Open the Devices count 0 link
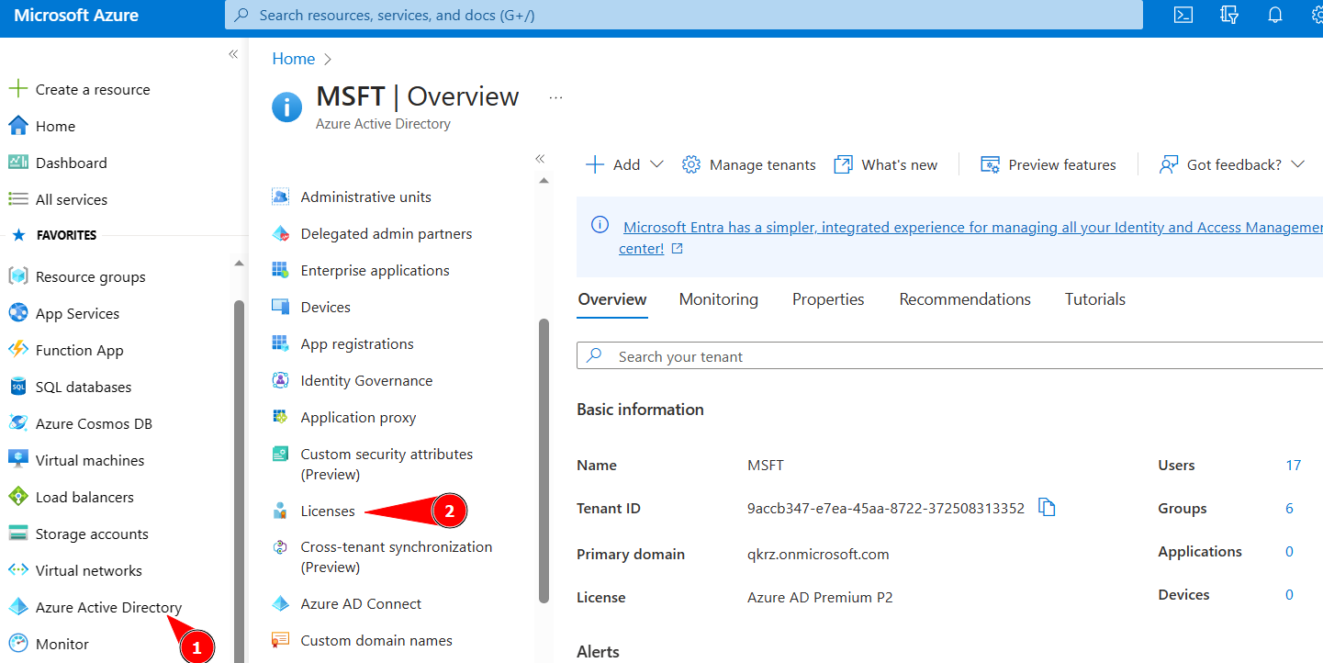1323x663 pixels. point(1289,594)
